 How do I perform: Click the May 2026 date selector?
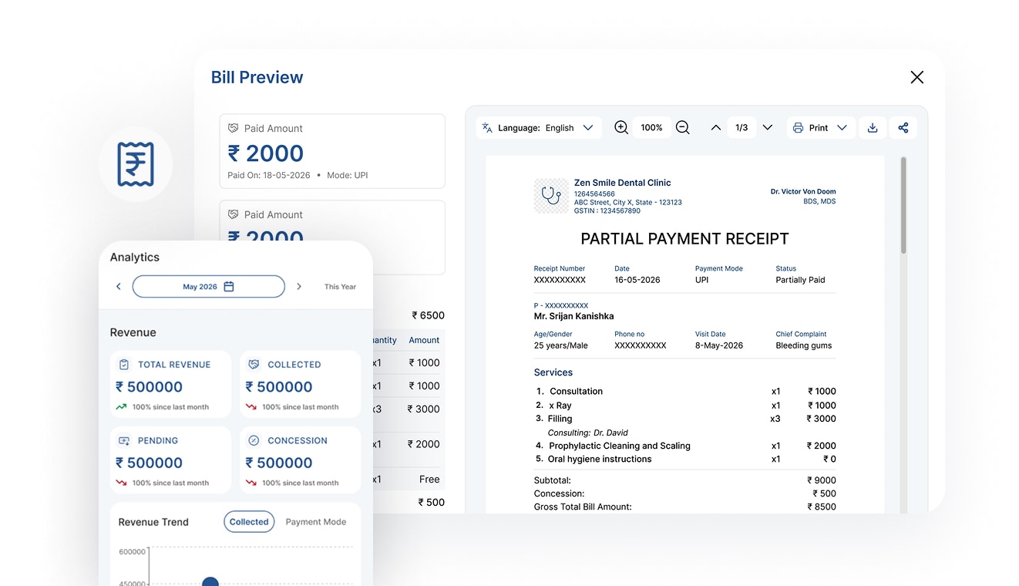point(209,287)
